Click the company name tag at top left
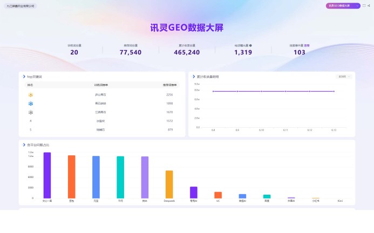 tap(21, 6)
